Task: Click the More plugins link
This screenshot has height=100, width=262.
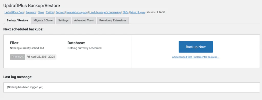Action: (138, 12)
